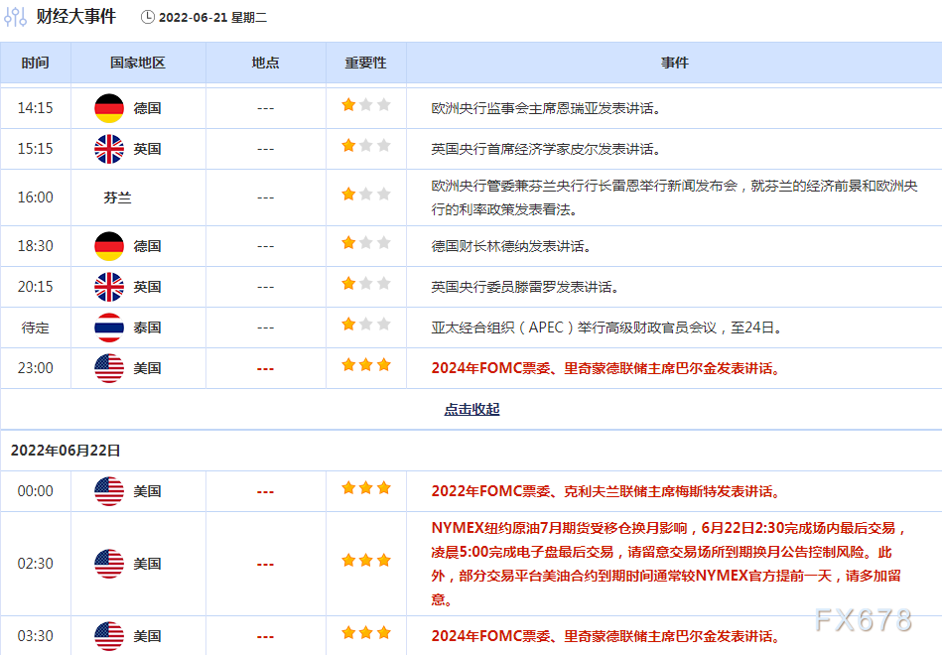Screen dimensions: 942x655
Task: Open the 克利夫兰联储主席梅斯特 speech event
Action: pos(606,491)
